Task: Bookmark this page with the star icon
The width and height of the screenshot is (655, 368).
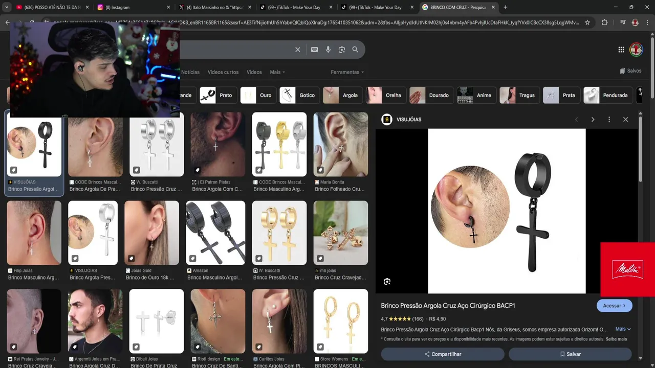Action: [x=587, y=22]
